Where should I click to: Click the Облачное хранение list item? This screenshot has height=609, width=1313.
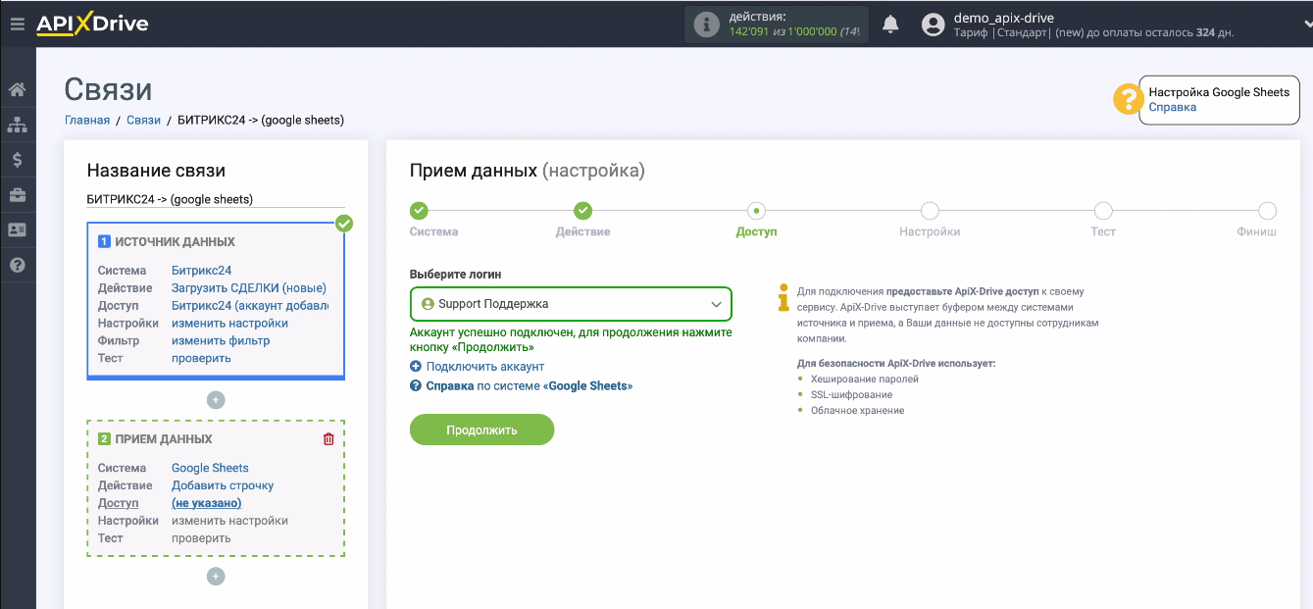(857, 411)
